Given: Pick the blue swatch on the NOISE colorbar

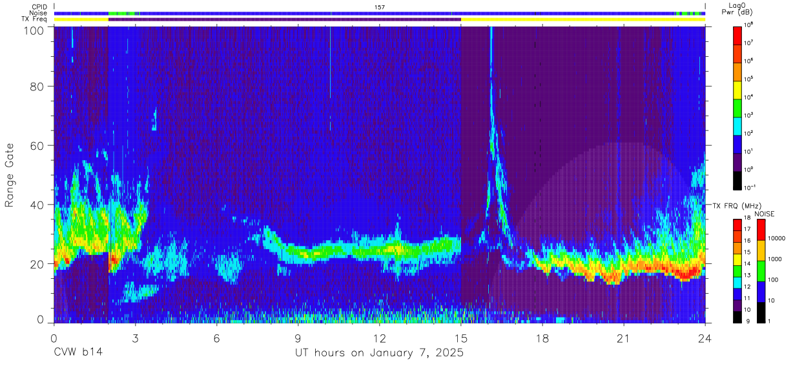Looking at the screenshot, I should (x=763, y=292).
